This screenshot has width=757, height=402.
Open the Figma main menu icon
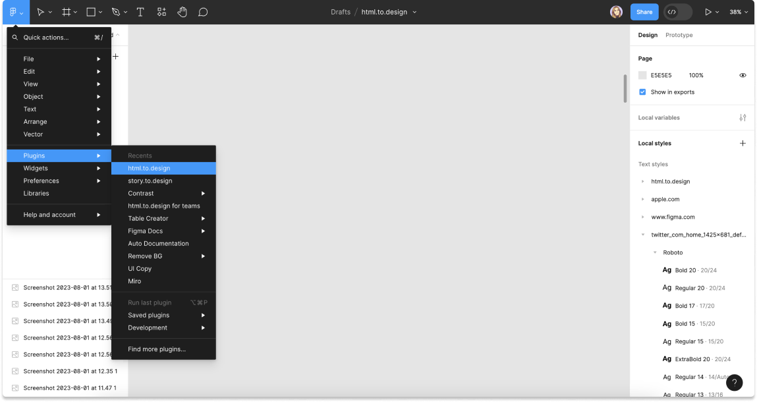click(14, 12)
